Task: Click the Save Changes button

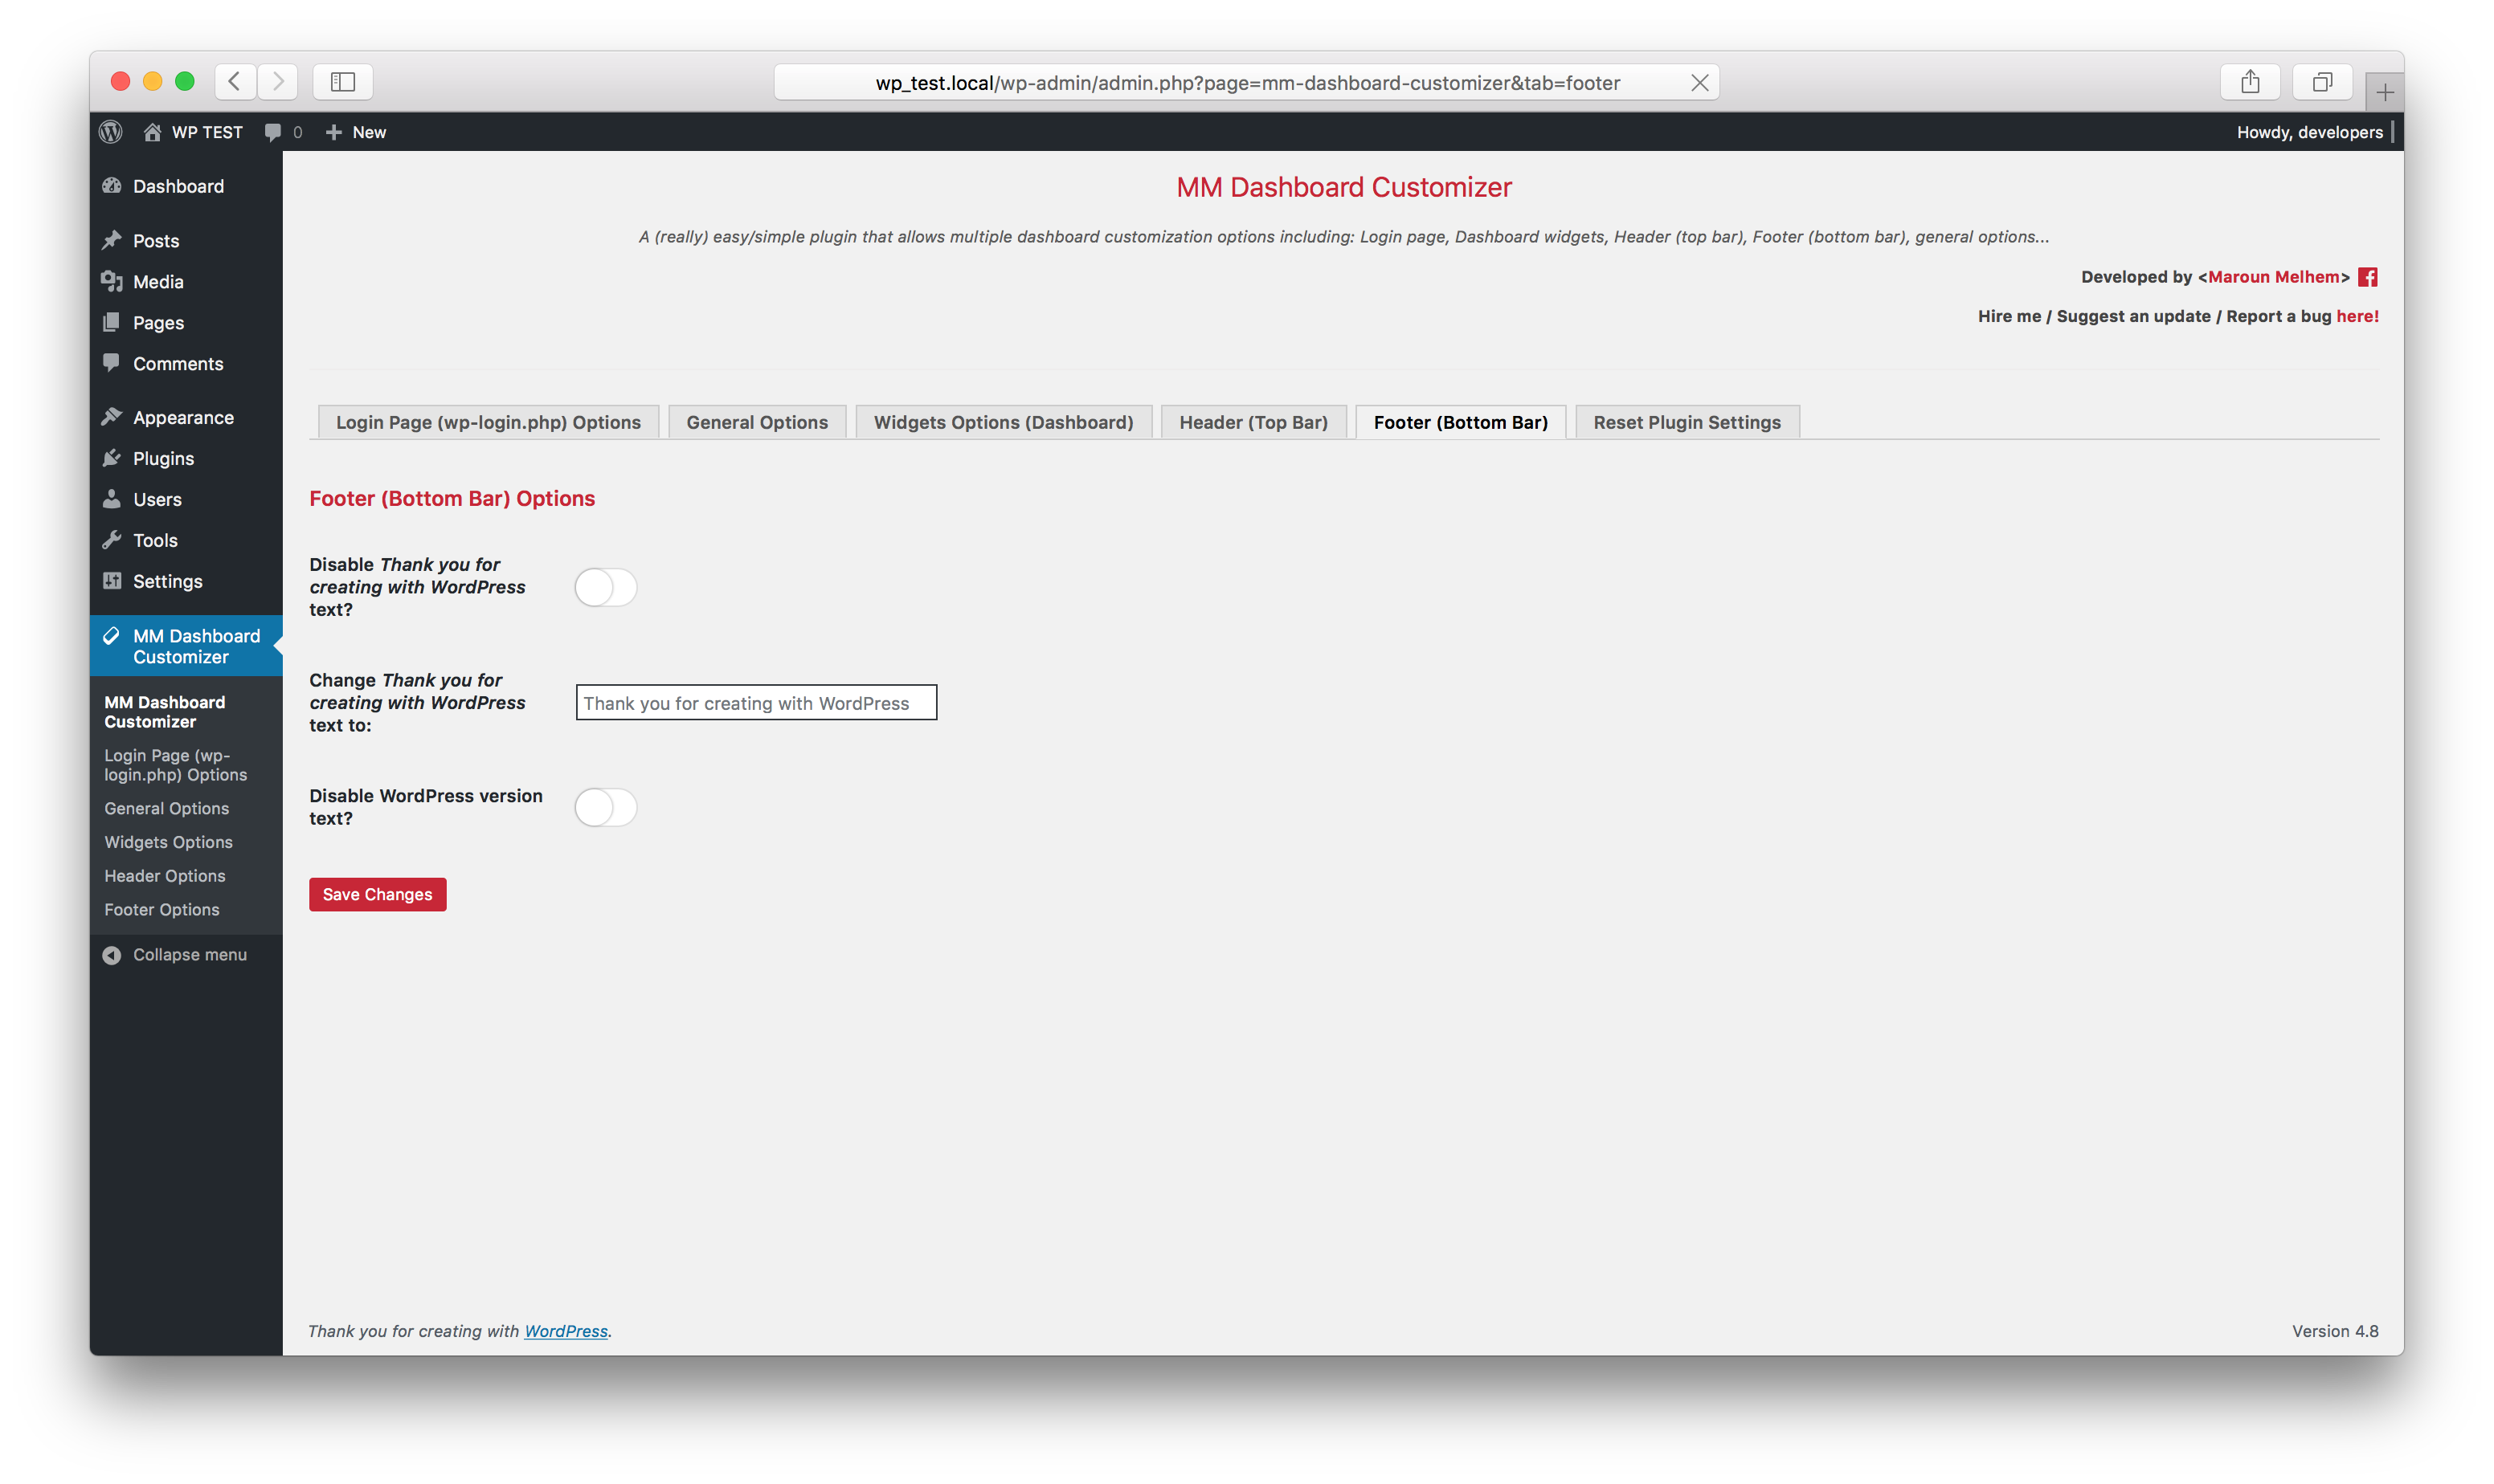Action: click(377, 894)
